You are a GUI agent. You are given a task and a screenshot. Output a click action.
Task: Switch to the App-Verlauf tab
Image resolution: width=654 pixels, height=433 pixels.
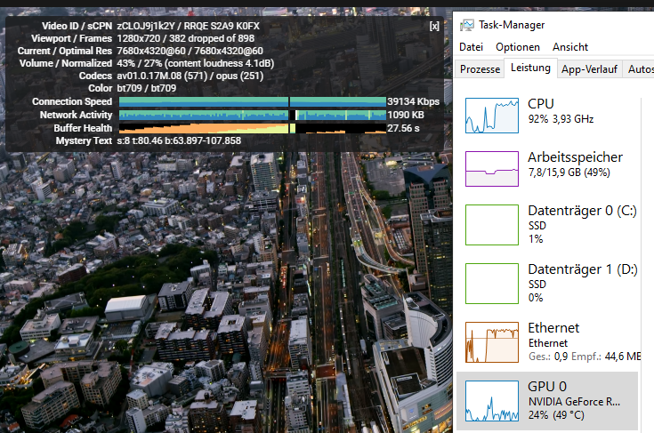(589, 69)
